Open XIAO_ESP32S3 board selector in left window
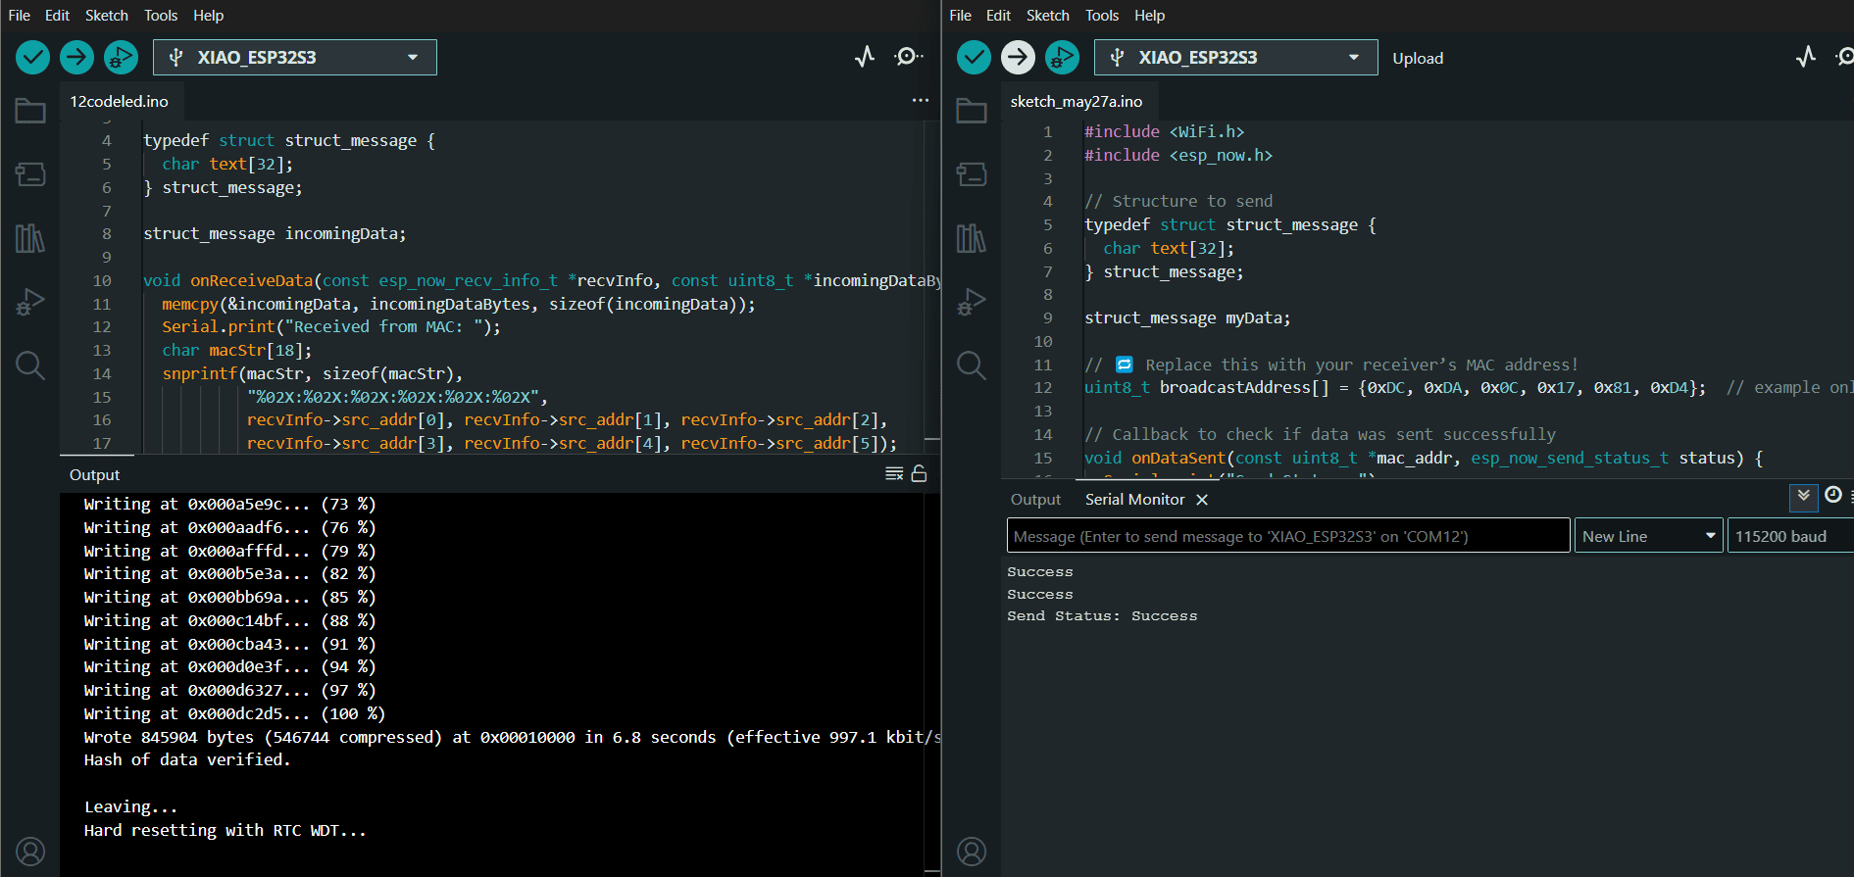The height and width of the screenshot is (877, 1854). pos(295,58)
